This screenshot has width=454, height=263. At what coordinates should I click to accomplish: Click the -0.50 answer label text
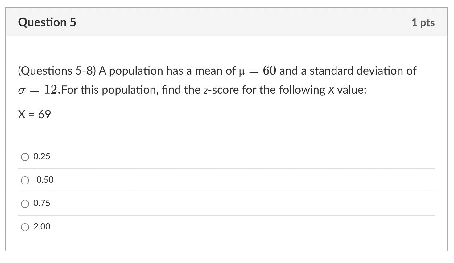[43, 180]
